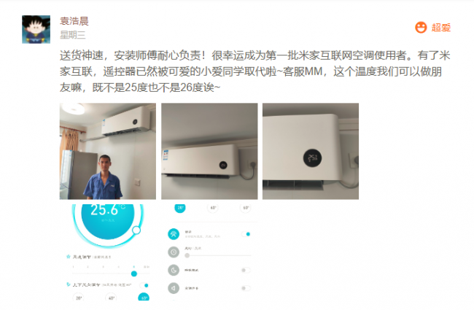
Task: Click the gray speaker sound icon
Action: (174, 288)
